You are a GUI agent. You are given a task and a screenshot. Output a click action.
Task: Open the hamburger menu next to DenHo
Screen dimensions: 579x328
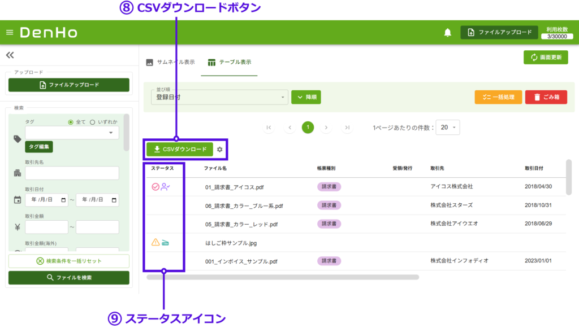point(9,32)
